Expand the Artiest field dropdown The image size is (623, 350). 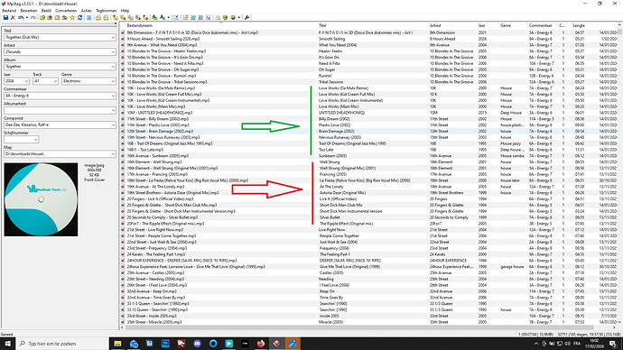(113, 52)
